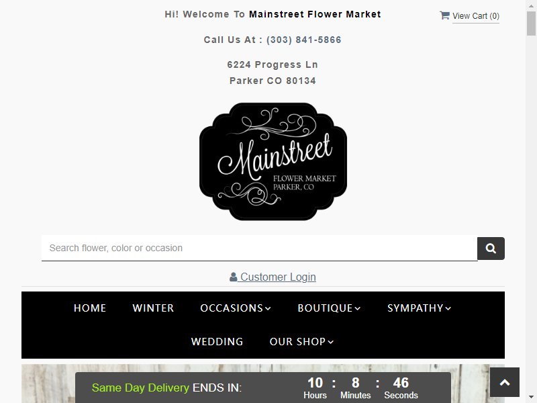Click the magnifier search button
Image resolution: width=537 pixels, height=403 pixels.
coord(491,249)
